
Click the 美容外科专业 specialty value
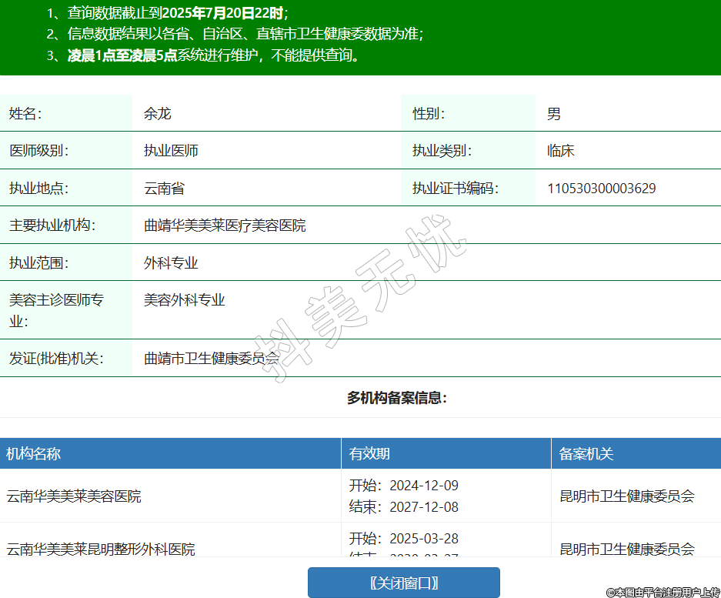[x=185, y=300]
